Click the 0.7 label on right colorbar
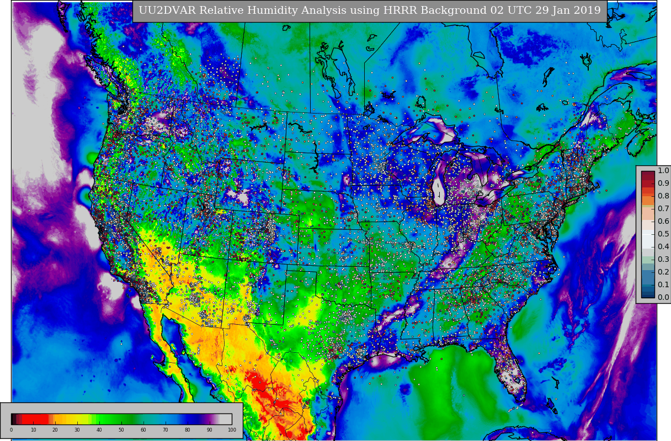This screenshot has height=441, width=671. point(663,208)
